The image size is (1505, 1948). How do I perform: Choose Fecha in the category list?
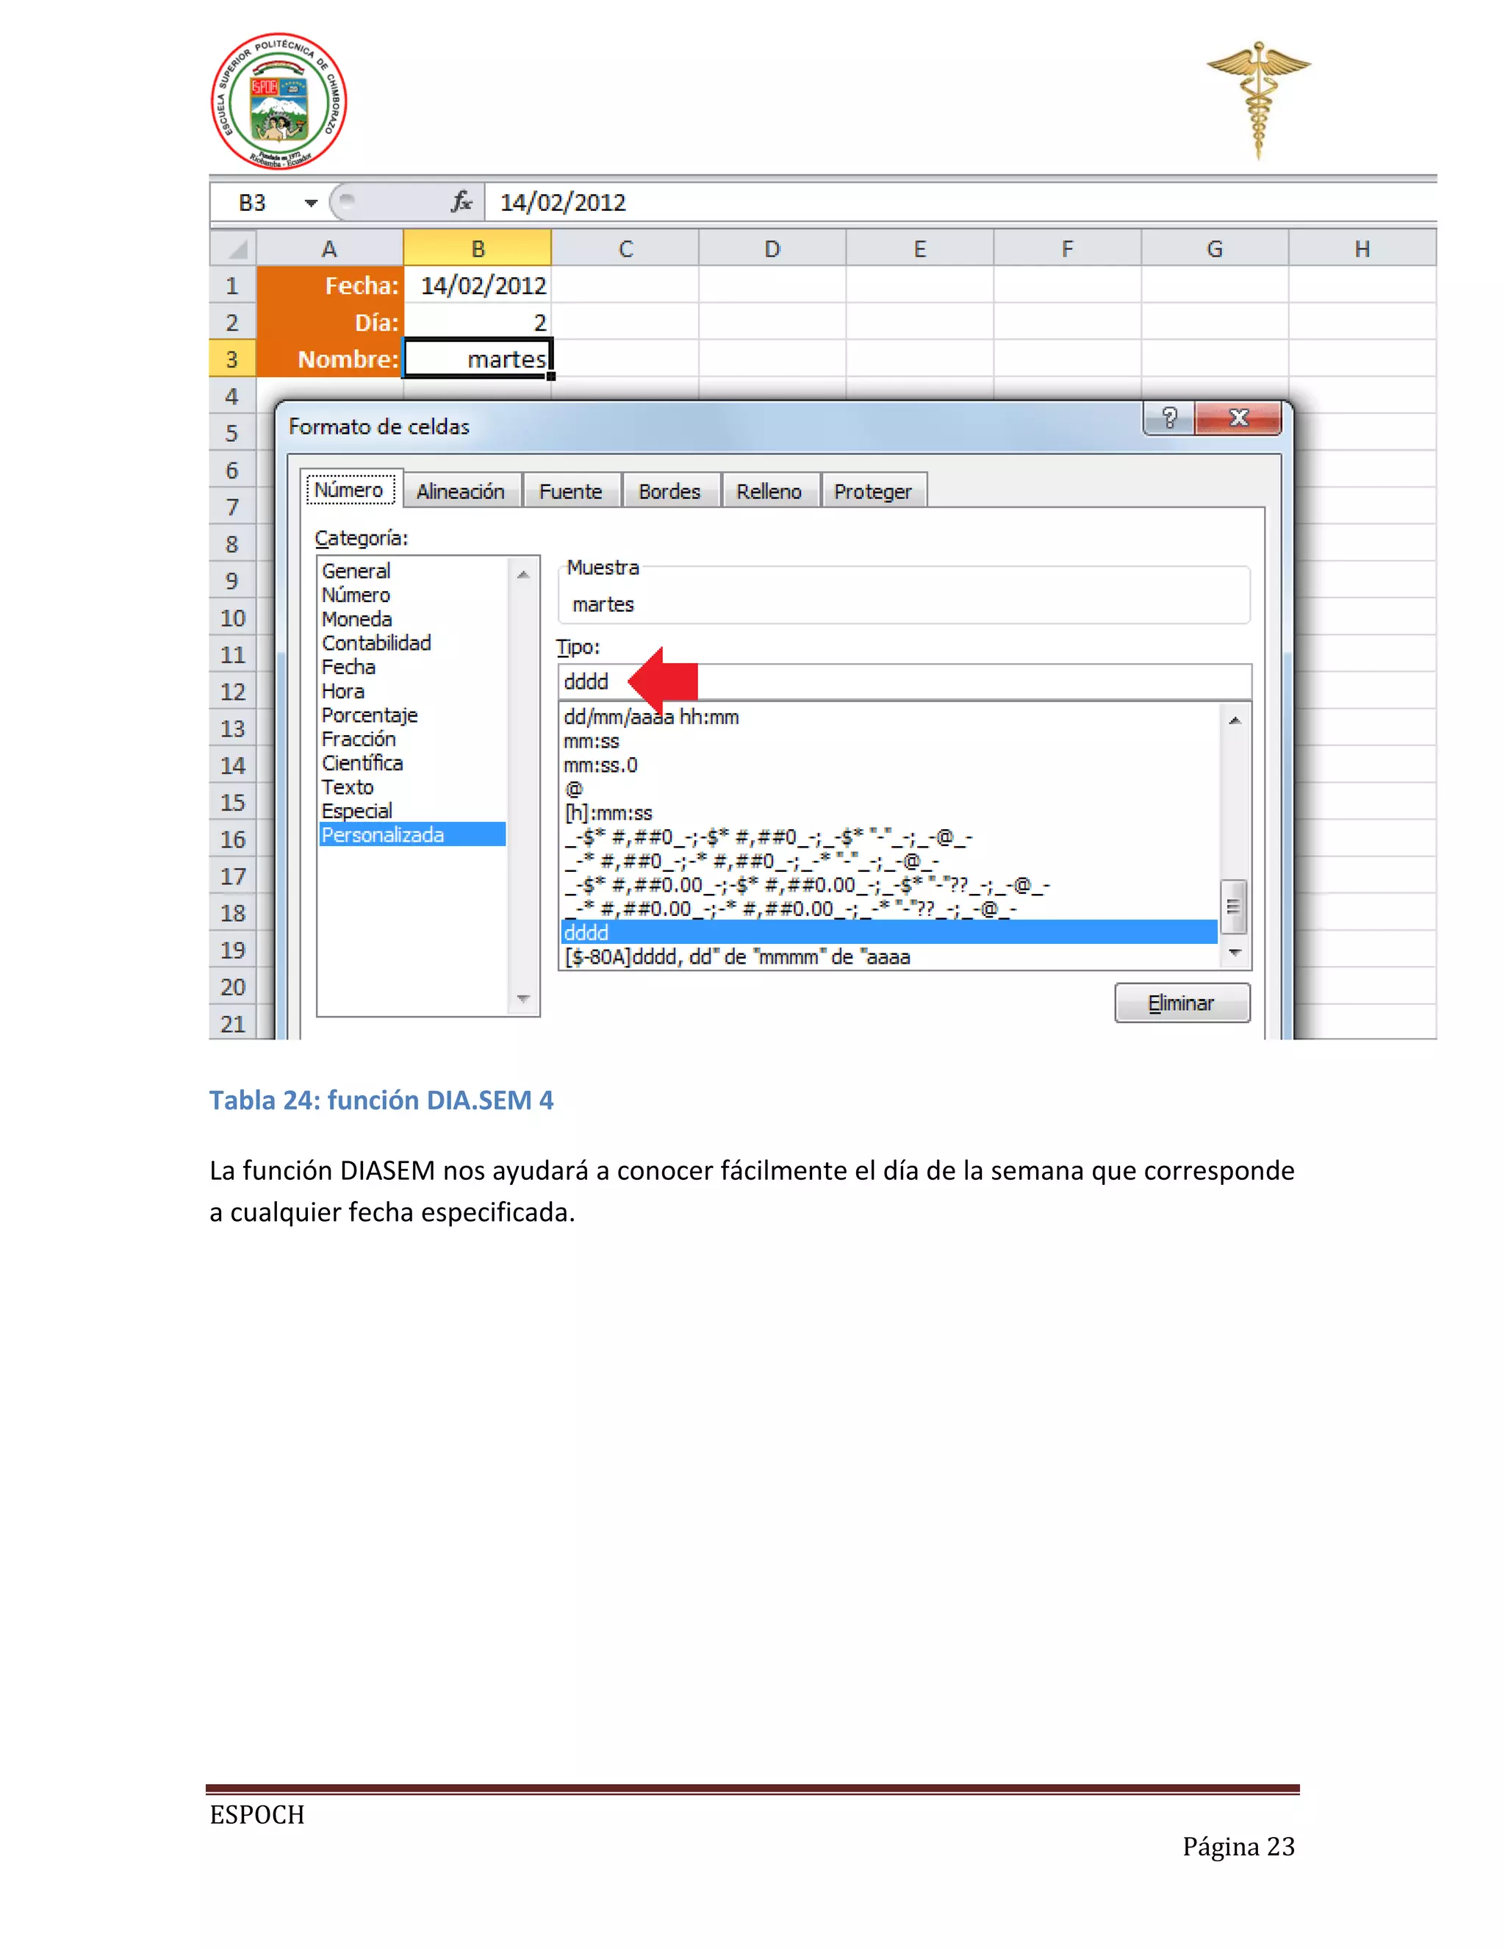point(348,667)
